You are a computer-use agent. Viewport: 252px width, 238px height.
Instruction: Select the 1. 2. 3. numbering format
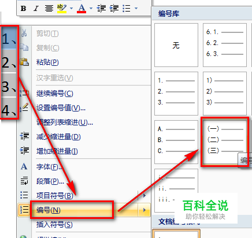(176, 94)
